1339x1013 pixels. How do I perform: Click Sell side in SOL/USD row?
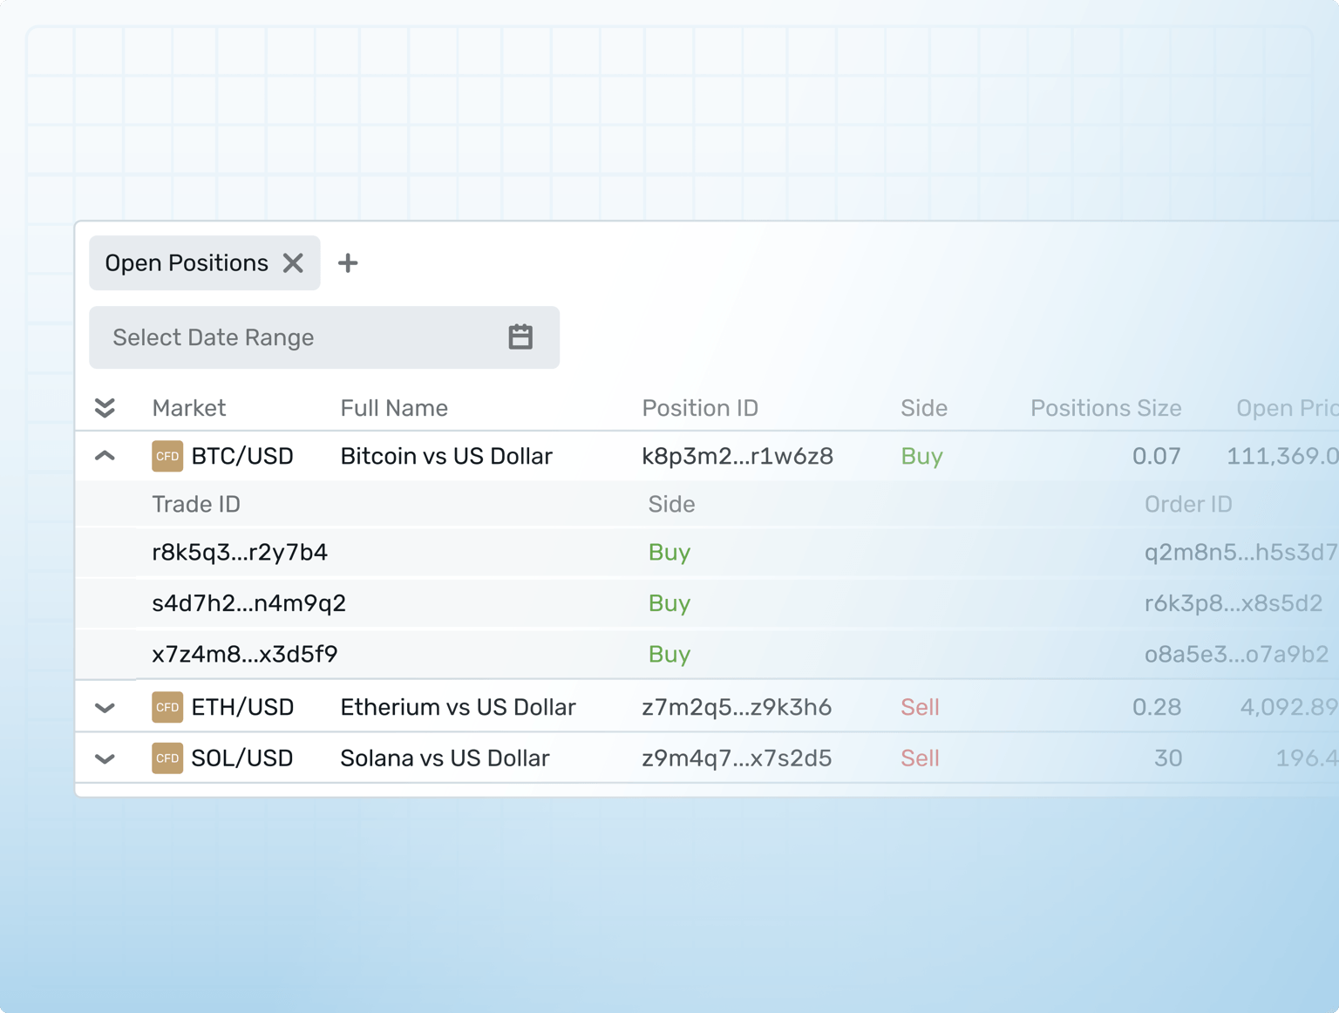click(x=920, y=758)
